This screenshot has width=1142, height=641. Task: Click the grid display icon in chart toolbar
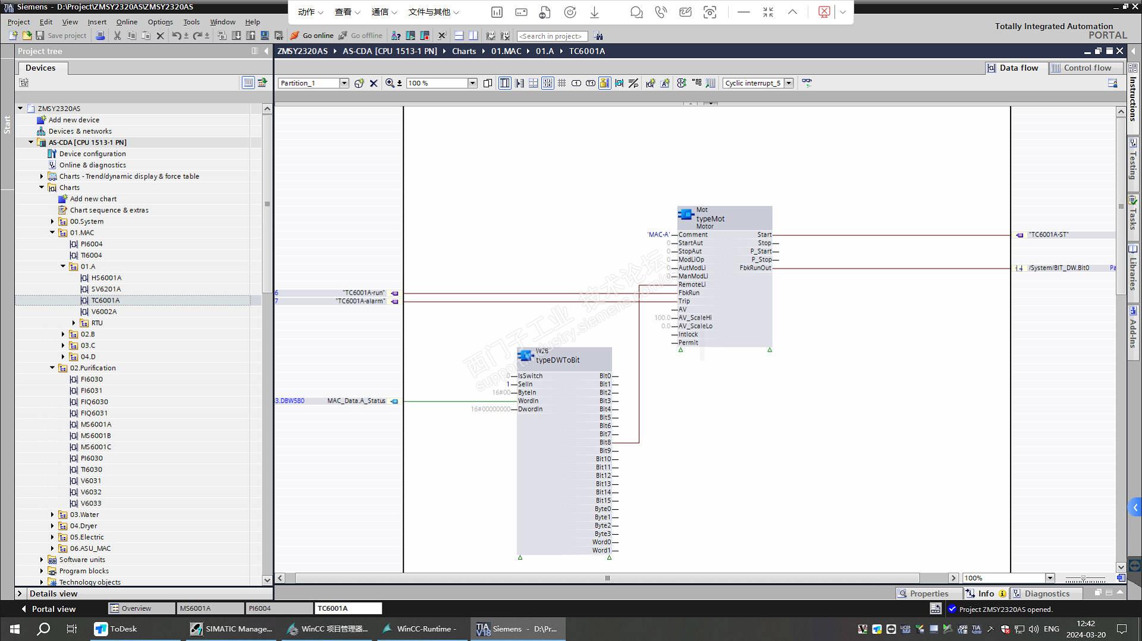click(561, 83)
